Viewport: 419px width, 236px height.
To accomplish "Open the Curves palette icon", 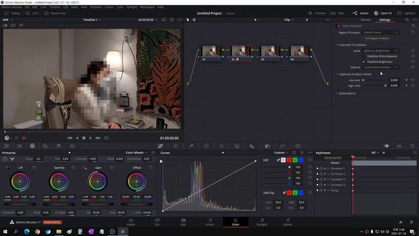I will point(160,146).
